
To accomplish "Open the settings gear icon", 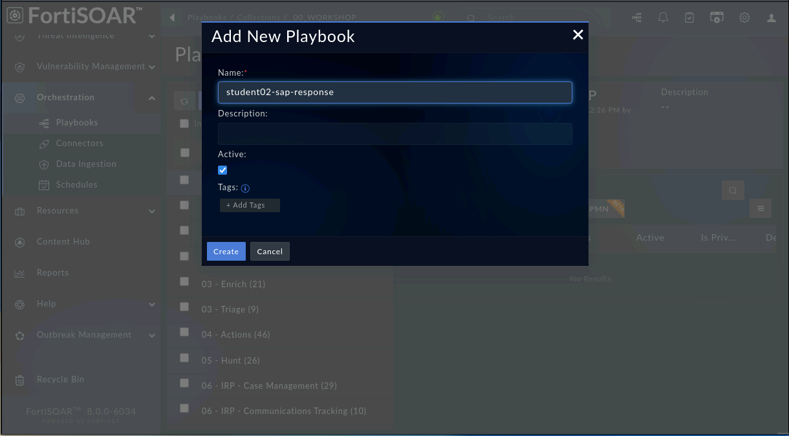I will 744,18.
